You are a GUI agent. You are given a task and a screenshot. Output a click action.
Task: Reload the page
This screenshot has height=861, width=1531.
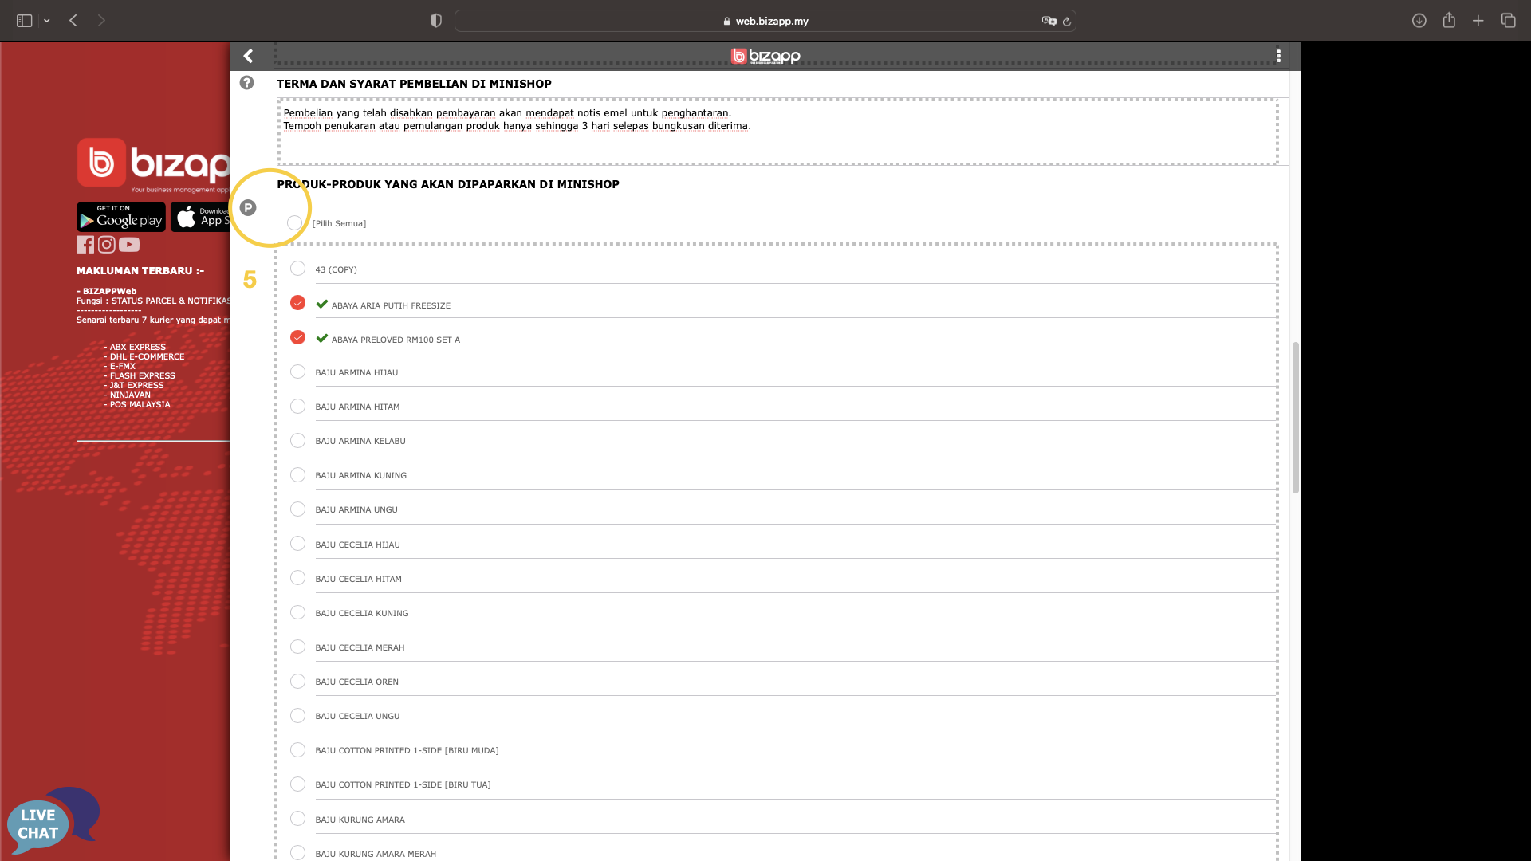[1067, 22]
